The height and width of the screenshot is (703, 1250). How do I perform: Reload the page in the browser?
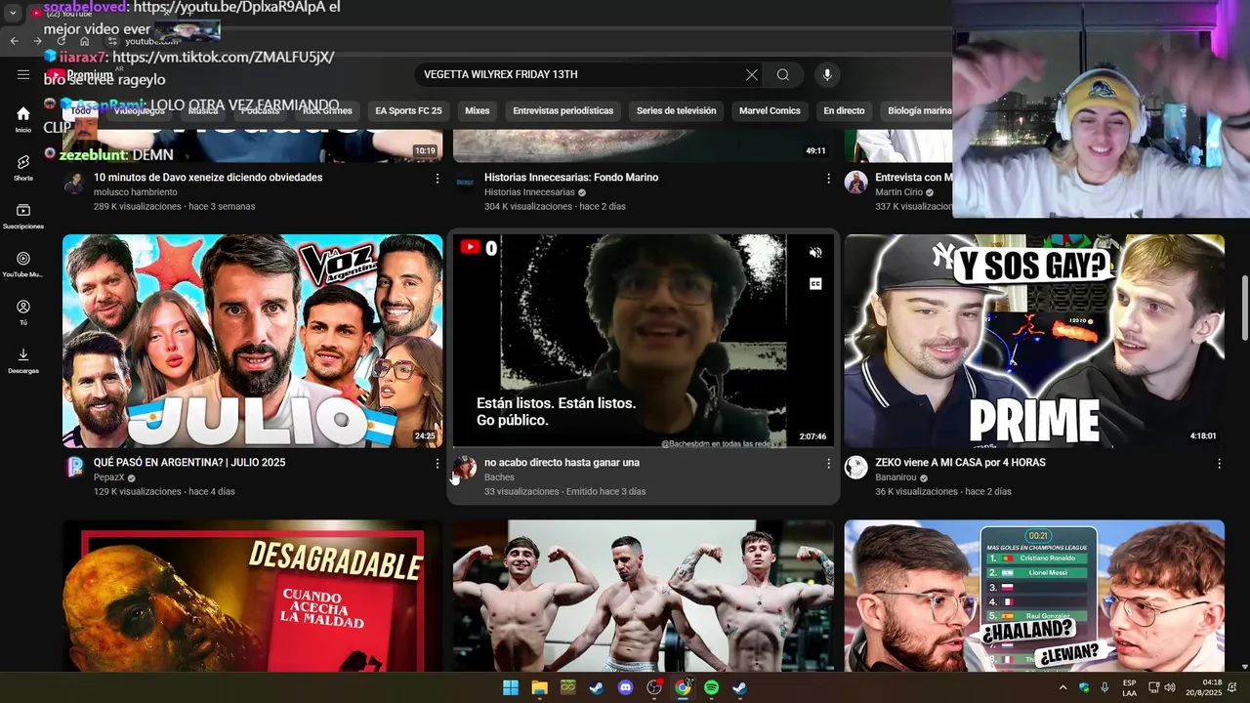[x=62, y=41]
